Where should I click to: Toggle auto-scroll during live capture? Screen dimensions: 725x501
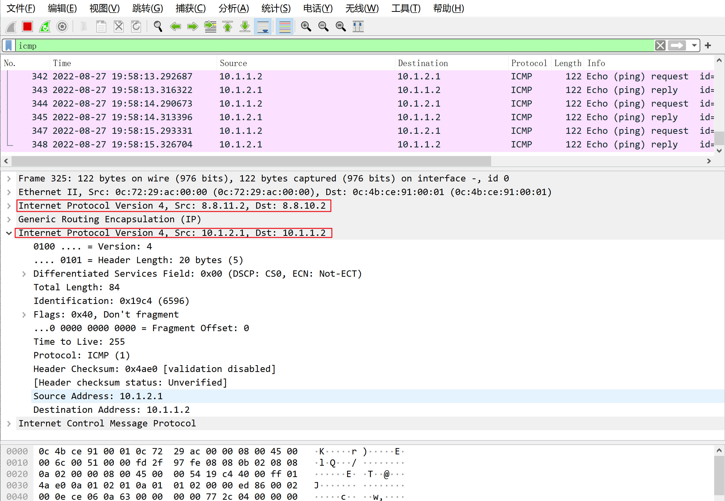263,27
